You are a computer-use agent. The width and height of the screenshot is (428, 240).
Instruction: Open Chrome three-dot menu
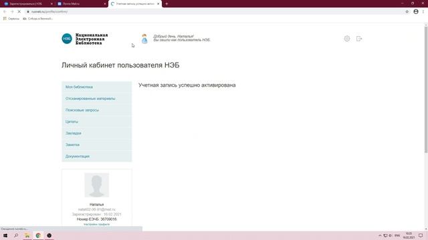tap(423, 12)
